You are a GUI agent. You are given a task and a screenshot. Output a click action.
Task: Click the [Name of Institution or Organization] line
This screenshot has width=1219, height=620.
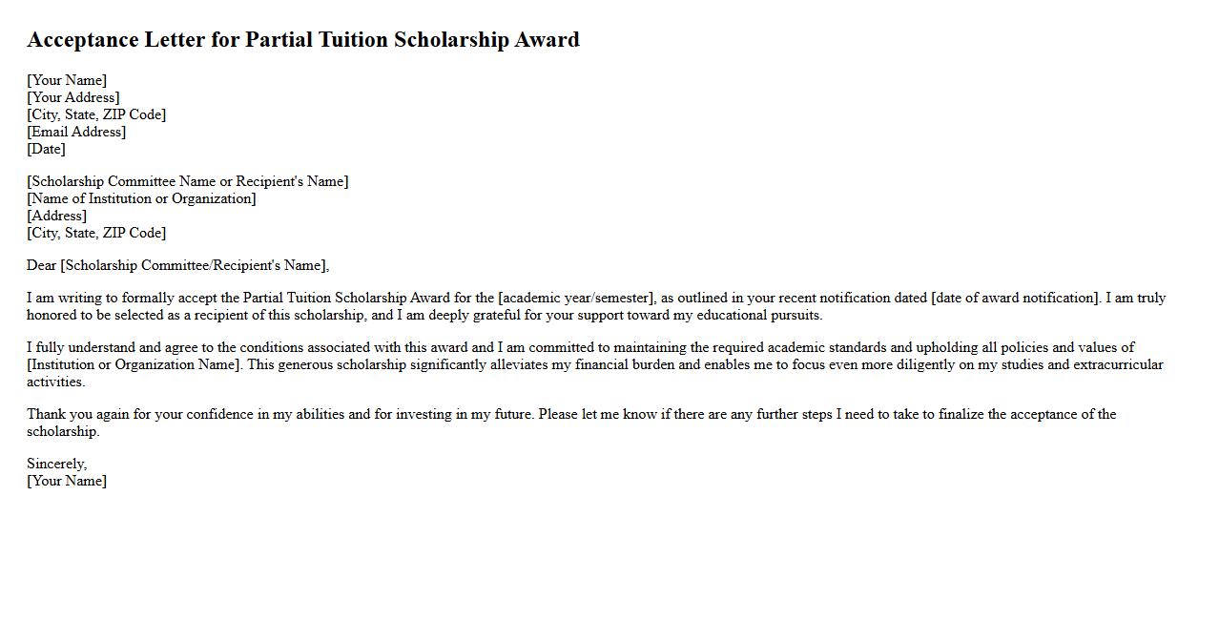[141, 198]
